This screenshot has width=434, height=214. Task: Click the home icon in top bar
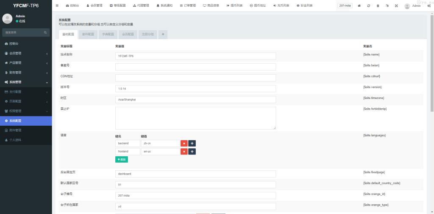coord(359,6)
